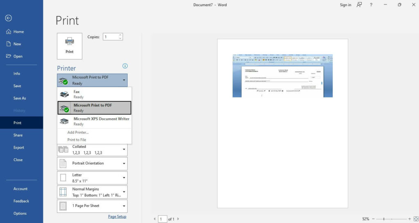The height and width of the screenshot is (223, 419).
Task: Click the Home house icon
Action: tap(9, 32)
